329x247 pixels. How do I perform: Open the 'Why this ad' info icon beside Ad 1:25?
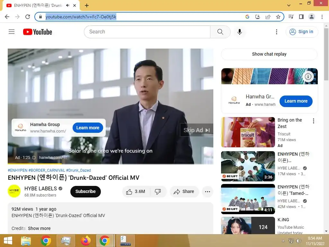click(x=34, y=158)
